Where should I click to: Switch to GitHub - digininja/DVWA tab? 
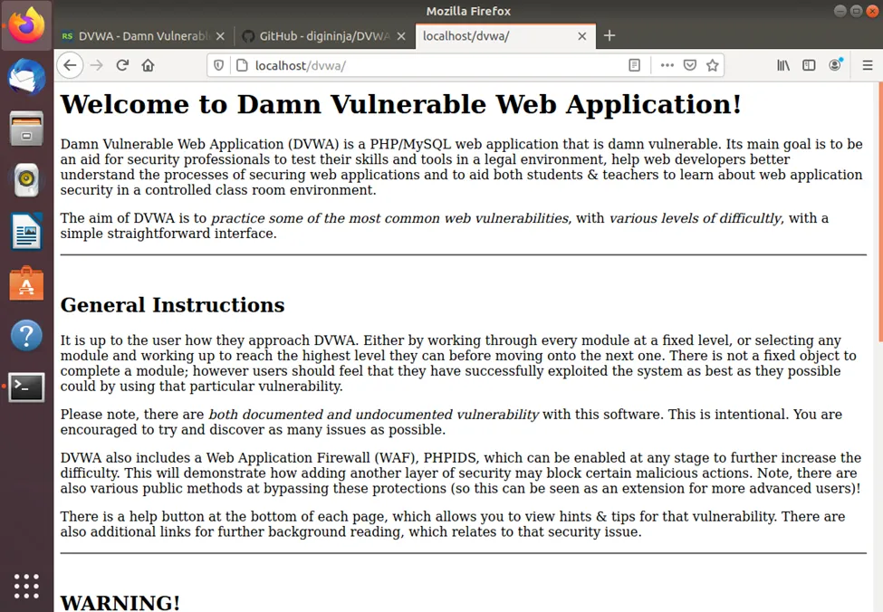click(x=323, y=36)
